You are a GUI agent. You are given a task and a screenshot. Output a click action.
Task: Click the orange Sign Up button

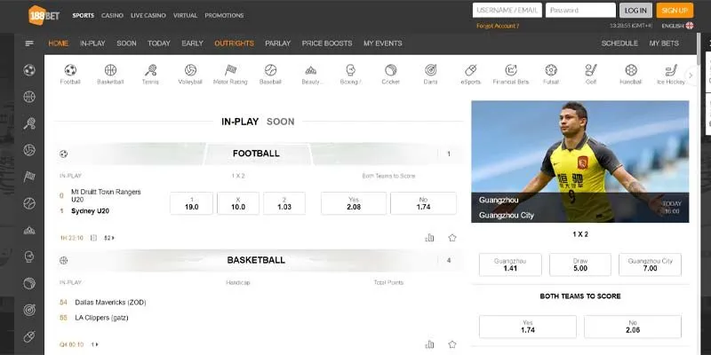[x=674, y=11]
